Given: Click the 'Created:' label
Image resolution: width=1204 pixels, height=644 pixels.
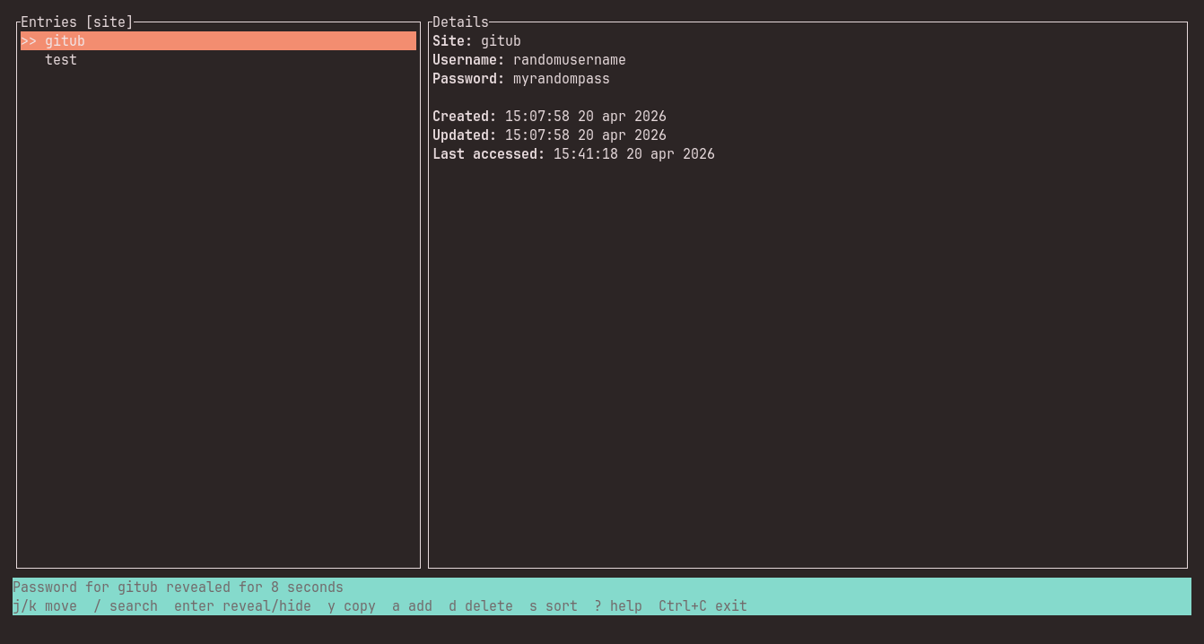Looking at the screenshot, I should pyautogui.click(x=465, y=117).
